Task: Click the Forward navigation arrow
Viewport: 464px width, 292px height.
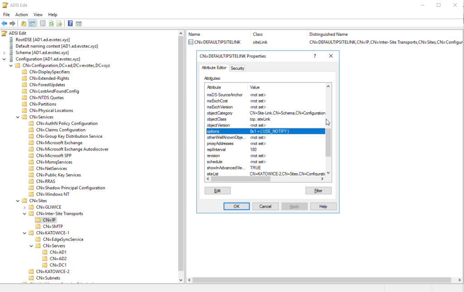Action: 11,23
